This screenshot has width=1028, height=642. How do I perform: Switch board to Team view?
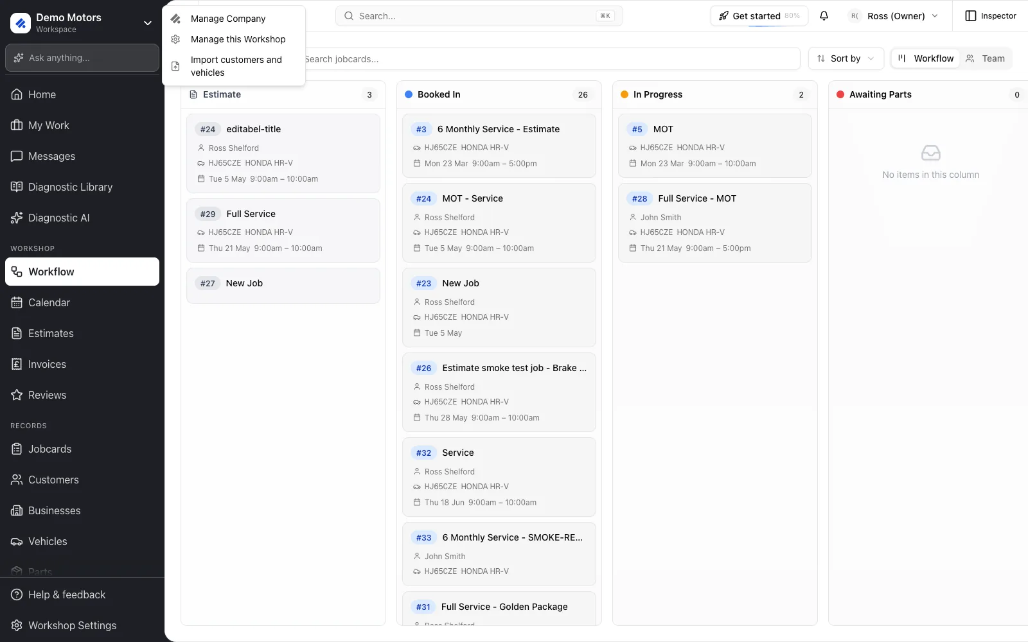(x=986, y=58)
